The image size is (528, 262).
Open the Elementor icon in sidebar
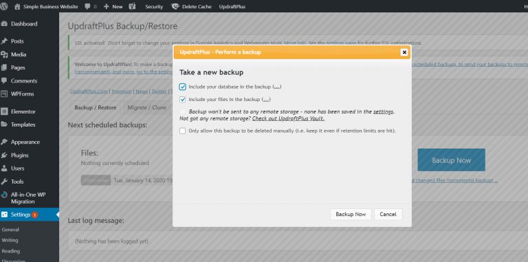pyautogui.click(x=4, y=111)
